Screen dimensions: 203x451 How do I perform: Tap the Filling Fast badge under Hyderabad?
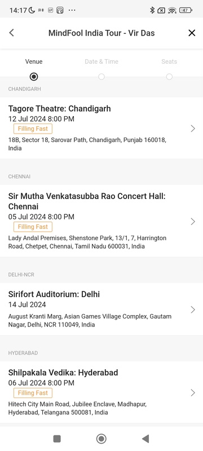[x=33, y=393]
